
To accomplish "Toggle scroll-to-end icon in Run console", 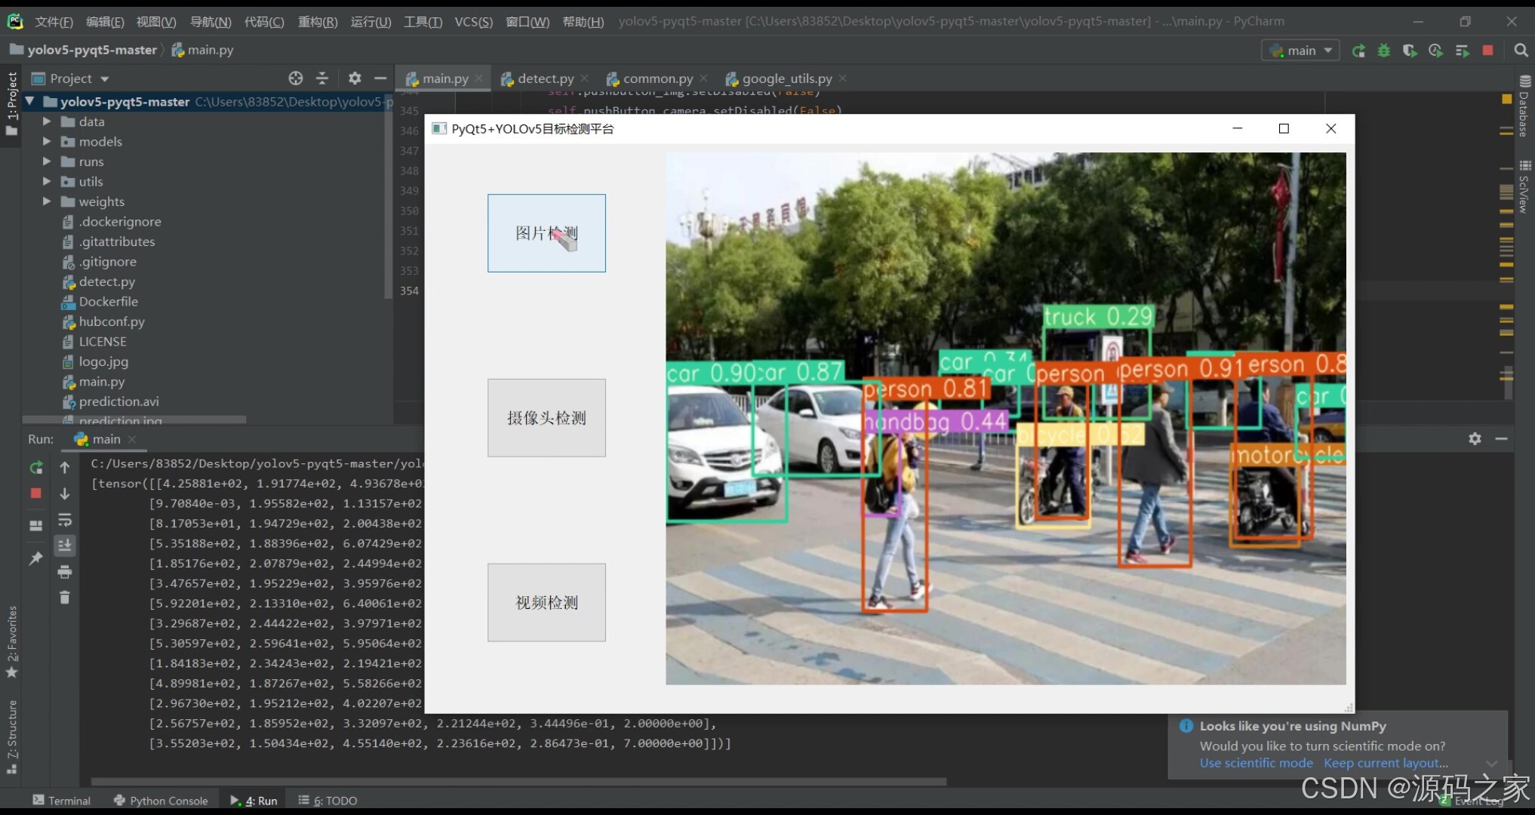I will point(65,545).
